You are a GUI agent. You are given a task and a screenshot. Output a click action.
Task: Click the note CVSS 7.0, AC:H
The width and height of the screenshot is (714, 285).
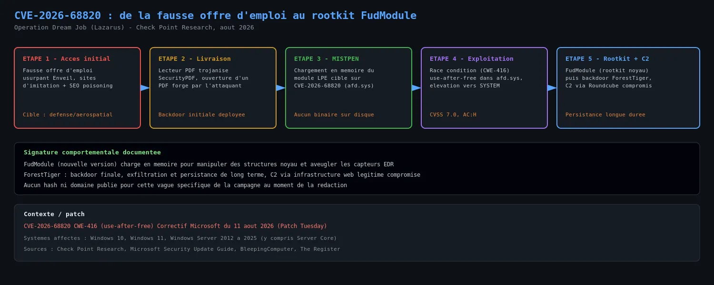pos(453,115)
